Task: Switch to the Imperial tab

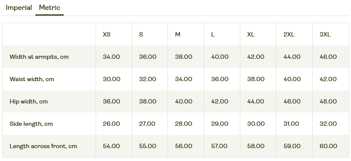Action: tap(19, 8)
